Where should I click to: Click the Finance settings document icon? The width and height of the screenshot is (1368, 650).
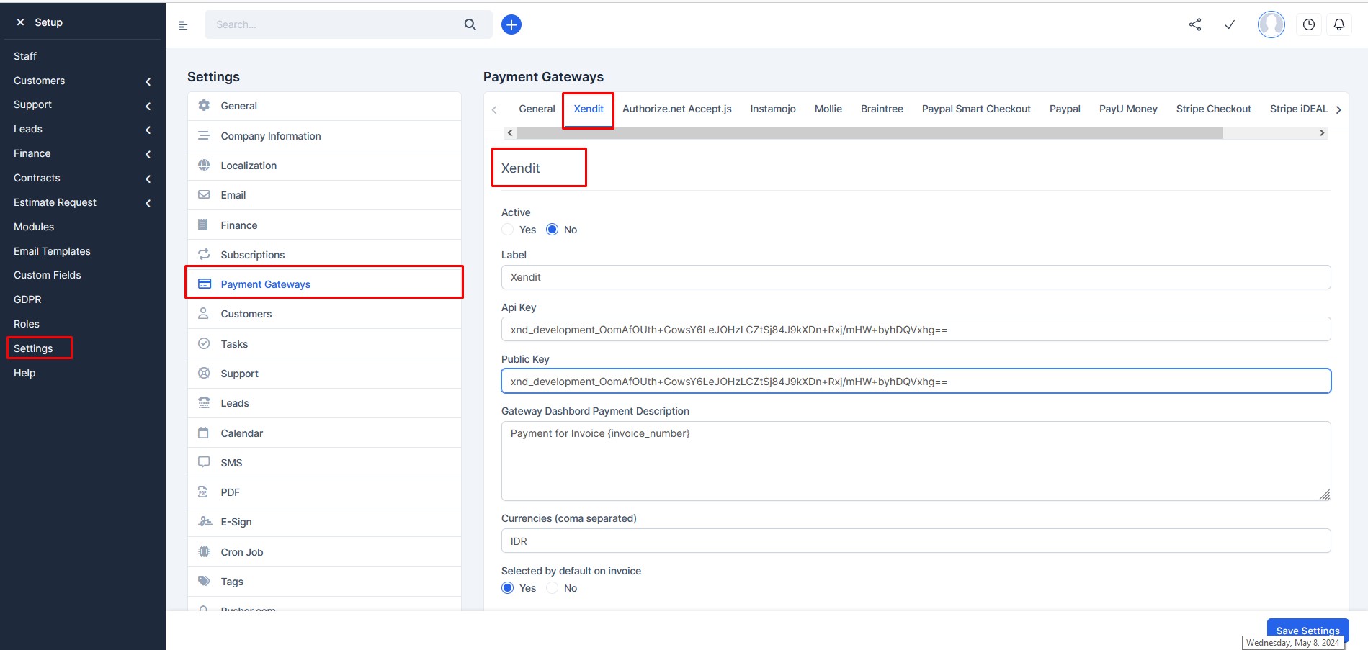tap(203, 225)
